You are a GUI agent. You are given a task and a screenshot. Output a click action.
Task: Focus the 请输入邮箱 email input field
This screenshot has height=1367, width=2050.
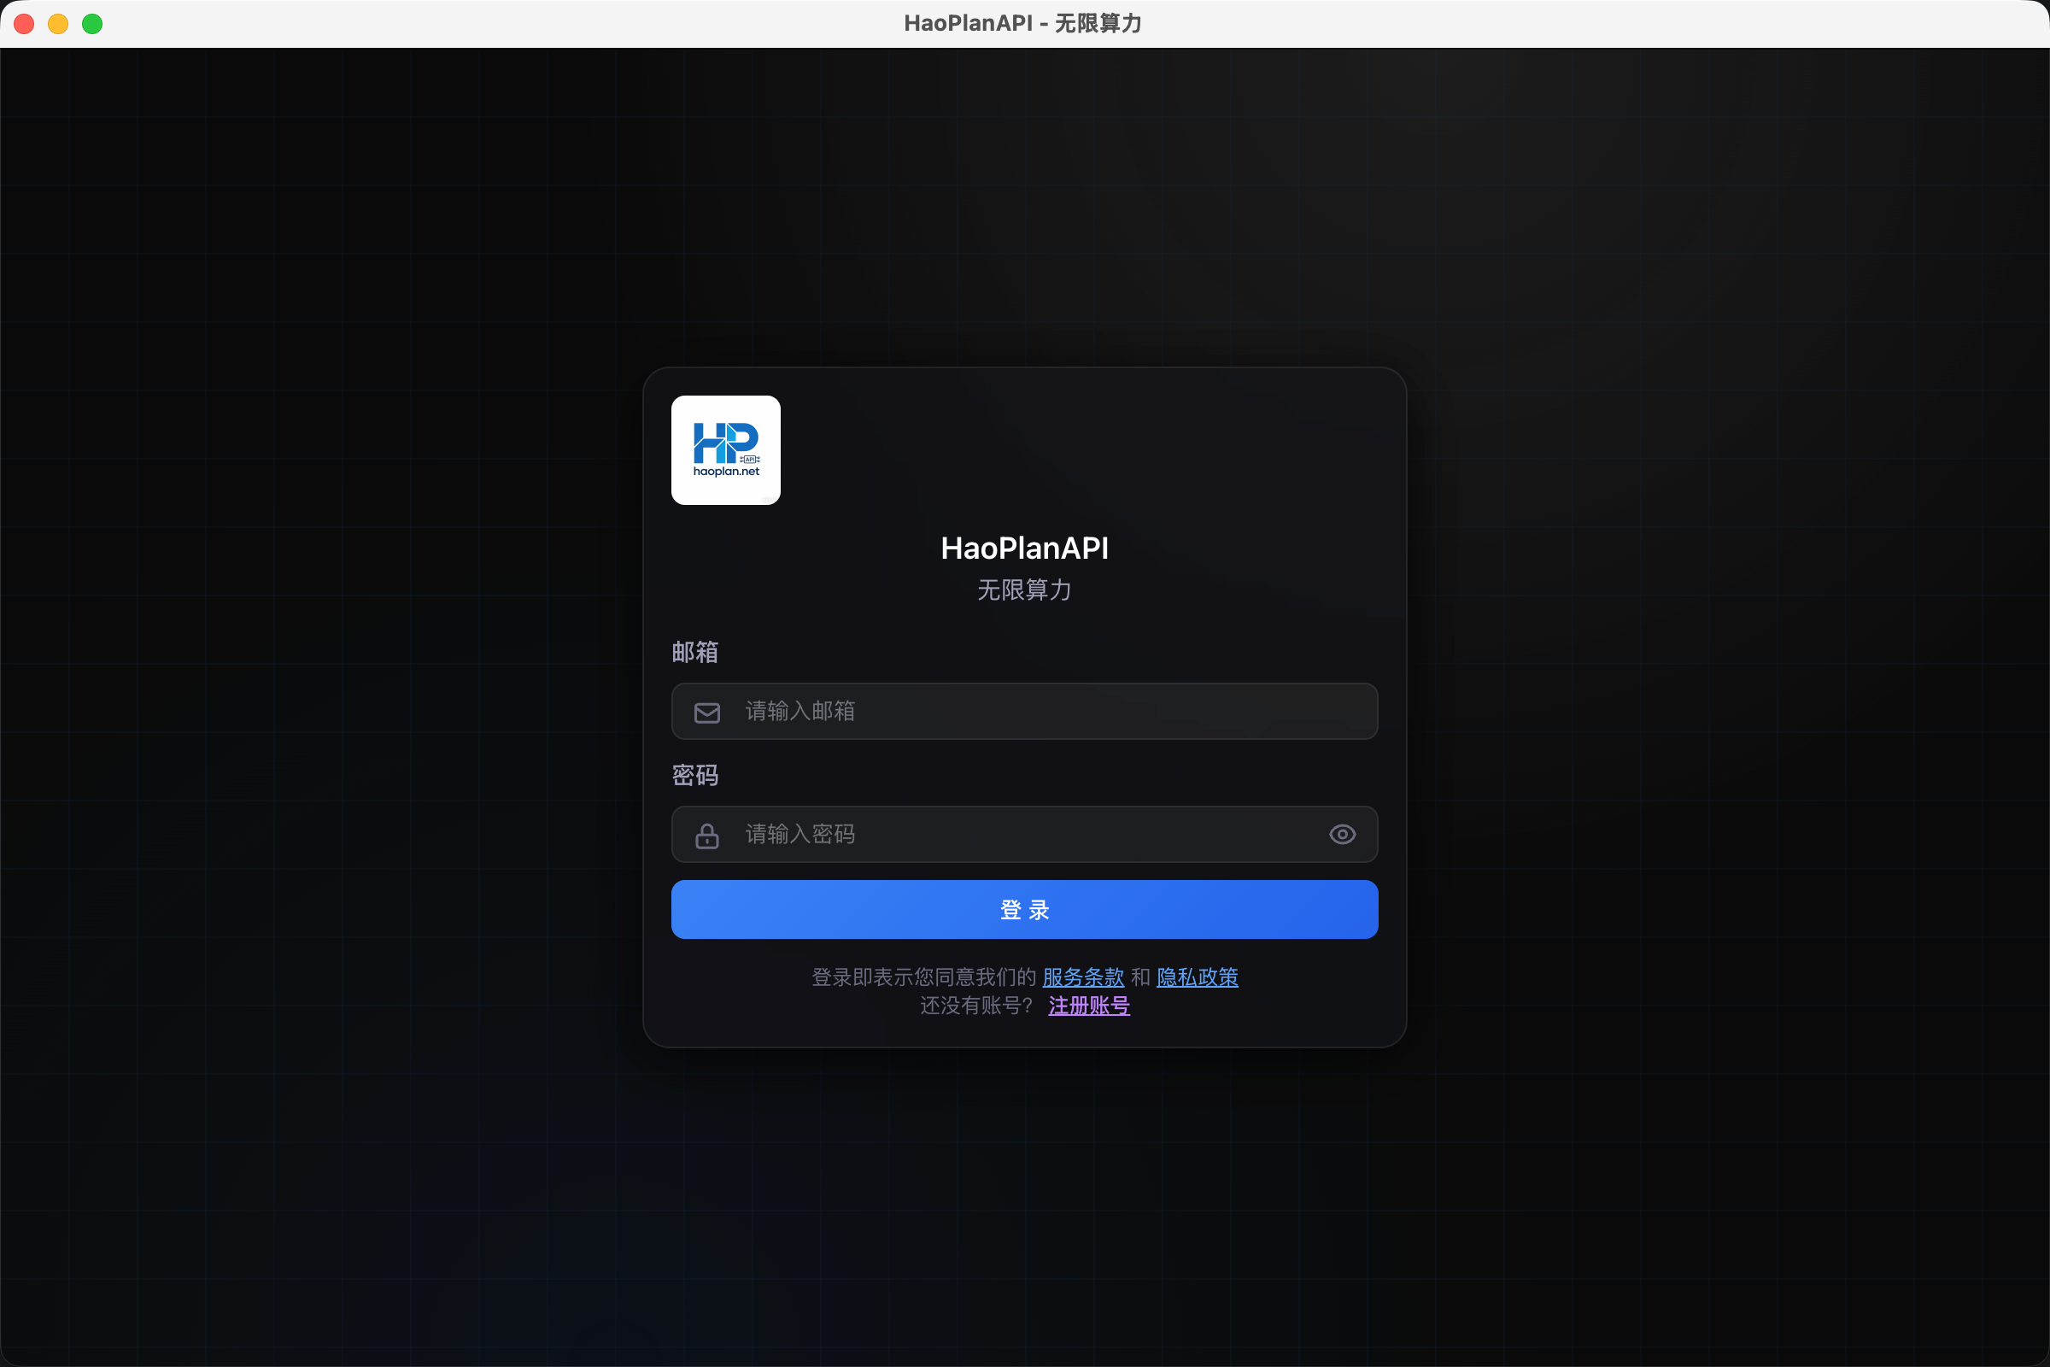point(1024,712)
